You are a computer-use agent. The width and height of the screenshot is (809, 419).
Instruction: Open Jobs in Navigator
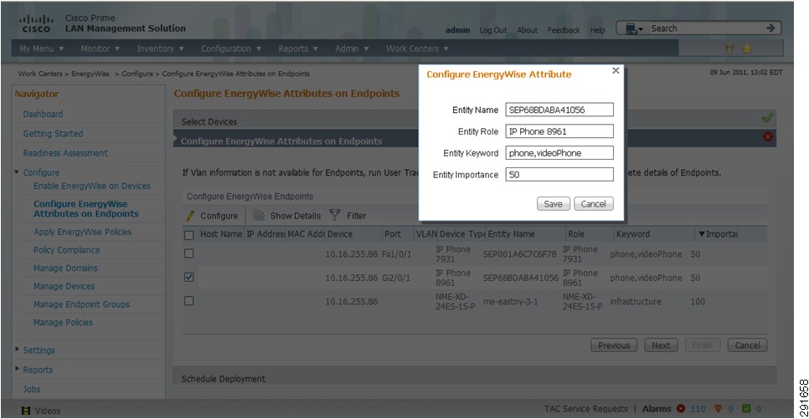coord(32,389)
